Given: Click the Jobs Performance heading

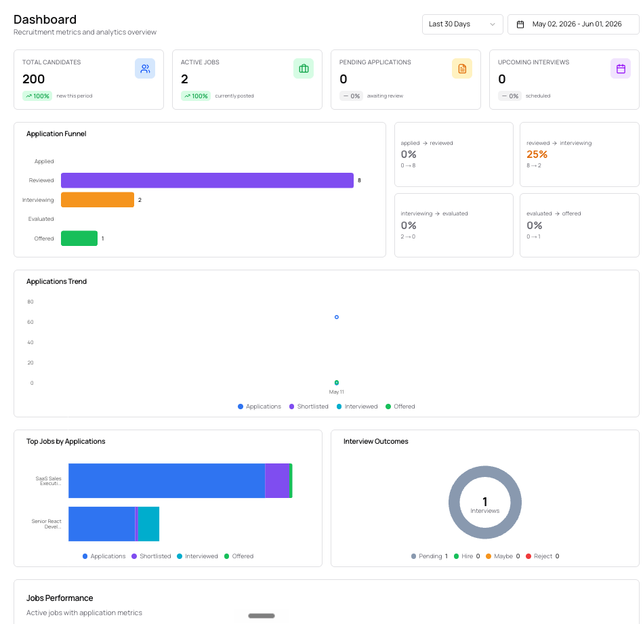Looking at the screenshot, I should 60,598.
